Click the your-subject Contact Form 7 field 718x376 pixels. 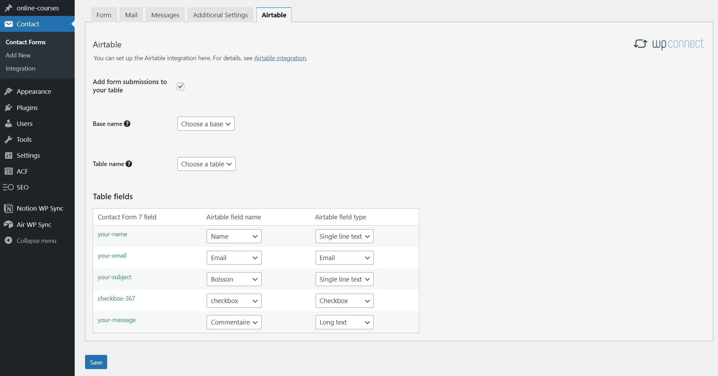(114, 277)
